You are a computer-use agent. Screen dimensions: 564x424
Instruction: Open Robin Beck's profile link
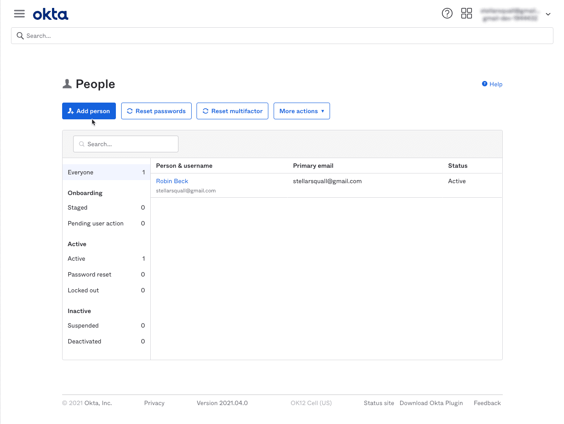coord(172,181)
